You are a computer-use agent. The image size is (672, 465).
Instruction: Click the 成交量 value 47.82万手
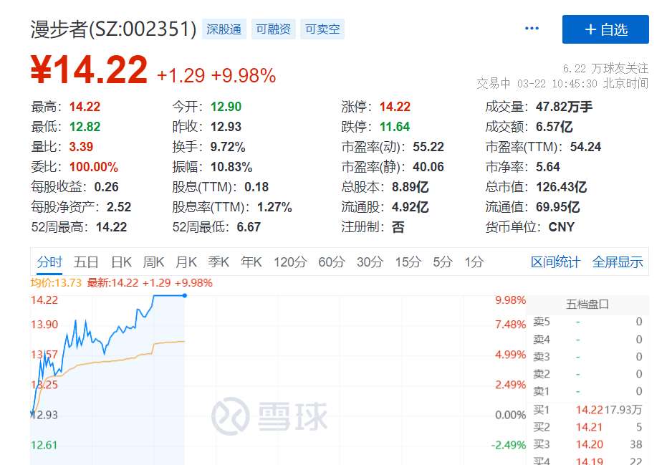click(x=564, y=107)
